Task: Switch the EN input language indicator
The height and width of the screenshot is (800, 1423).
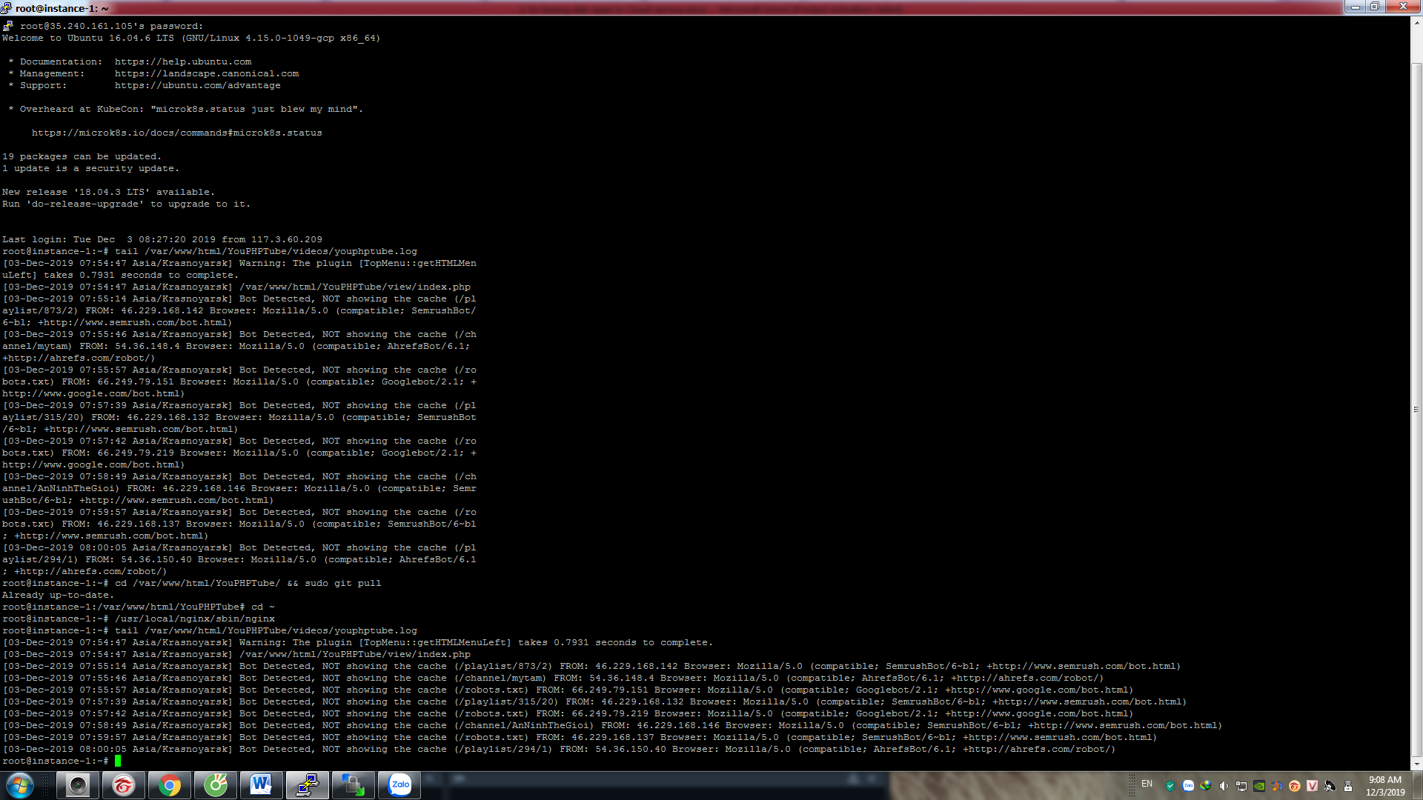Action: pyautogui.click(x=1147, y=784)
